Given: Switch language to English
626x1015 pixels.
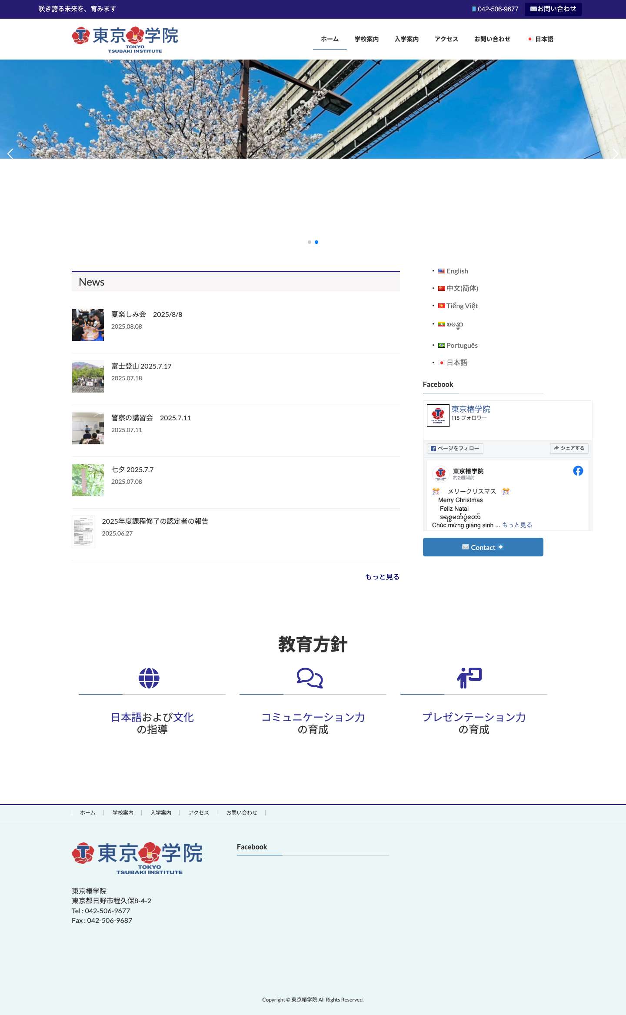Looking at the screenshot, I should point(457,271).
